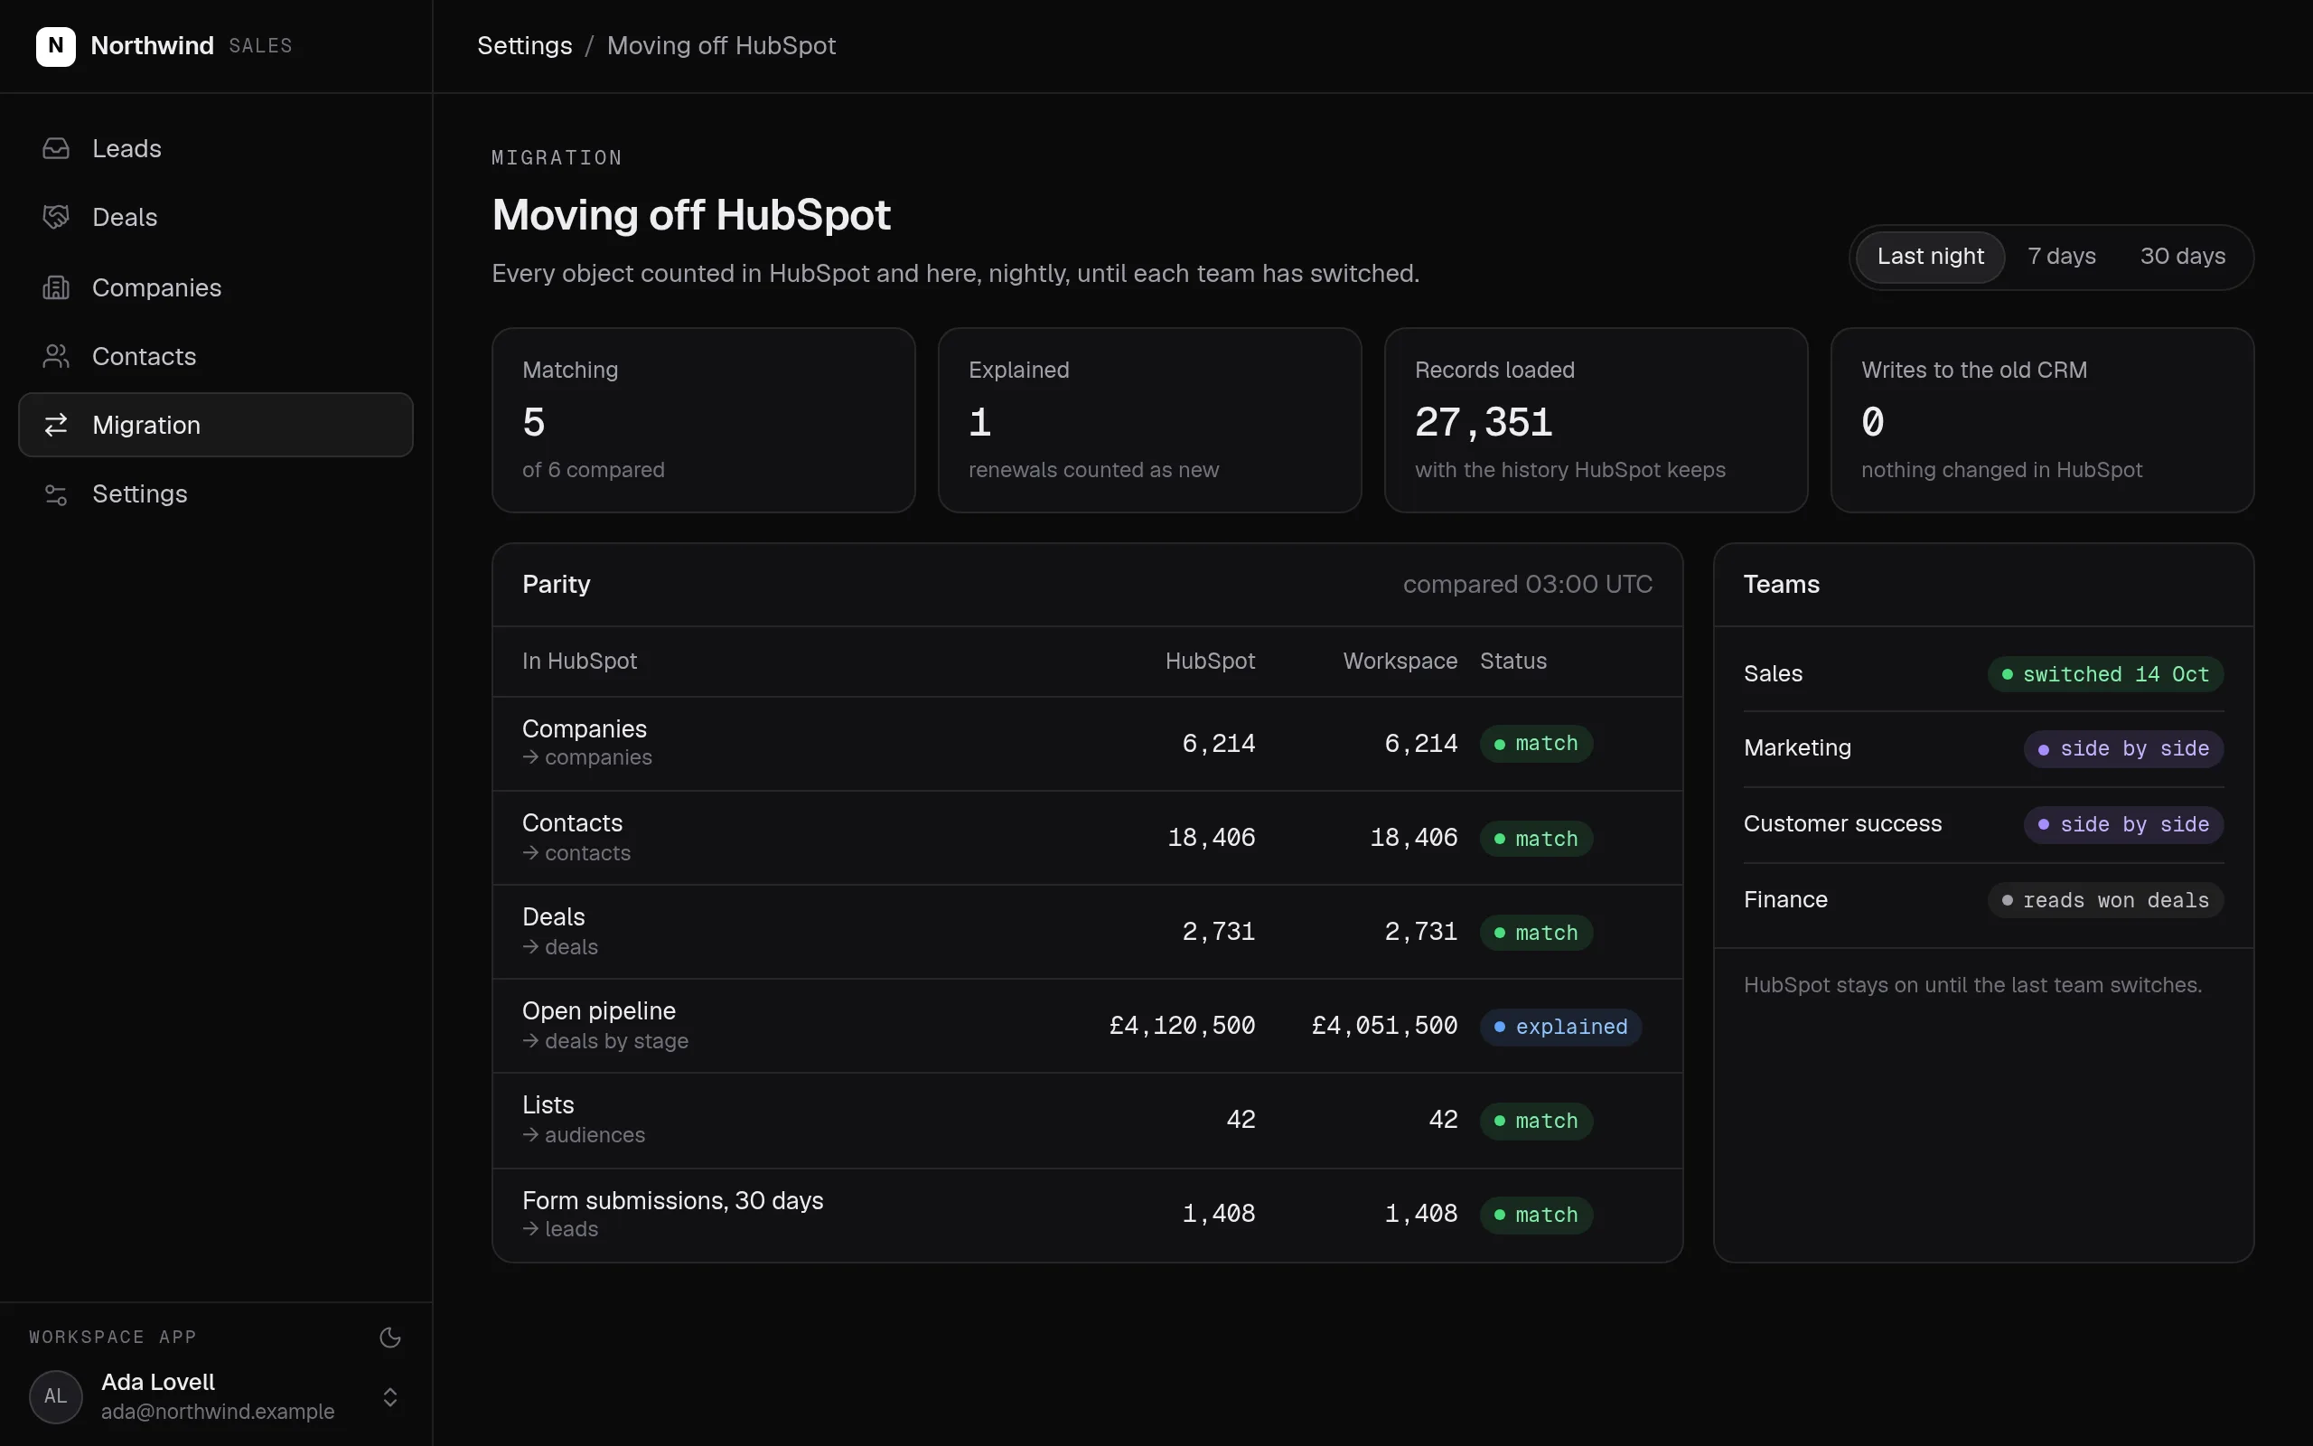
Task: Open Companies in the sidebar
Action: (216, 286)
